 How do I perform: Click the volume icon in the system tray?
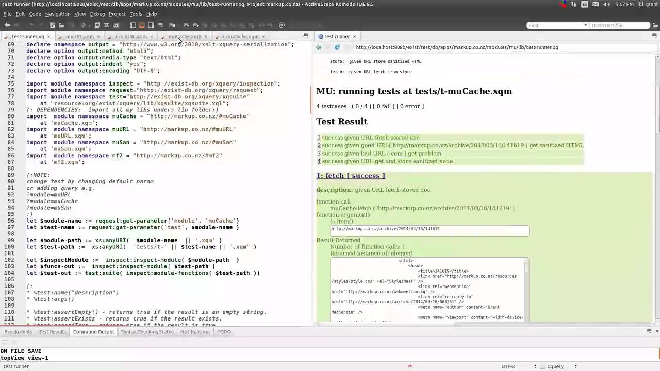click(x=607, y=4)
